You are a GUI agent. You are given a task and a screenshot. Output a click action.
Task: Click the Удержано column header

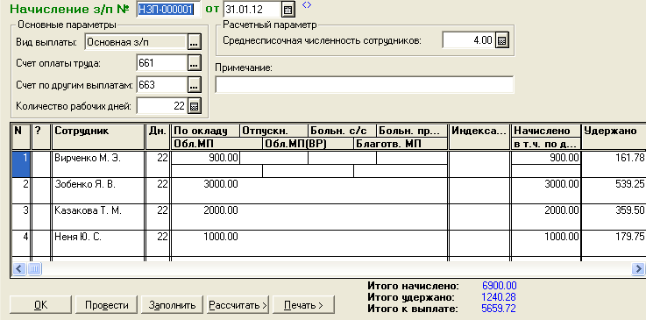614,136
